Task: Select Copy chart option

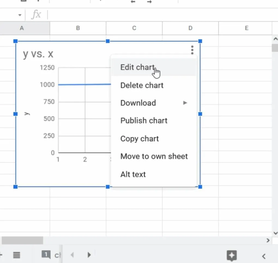Action: coord(154,139)
